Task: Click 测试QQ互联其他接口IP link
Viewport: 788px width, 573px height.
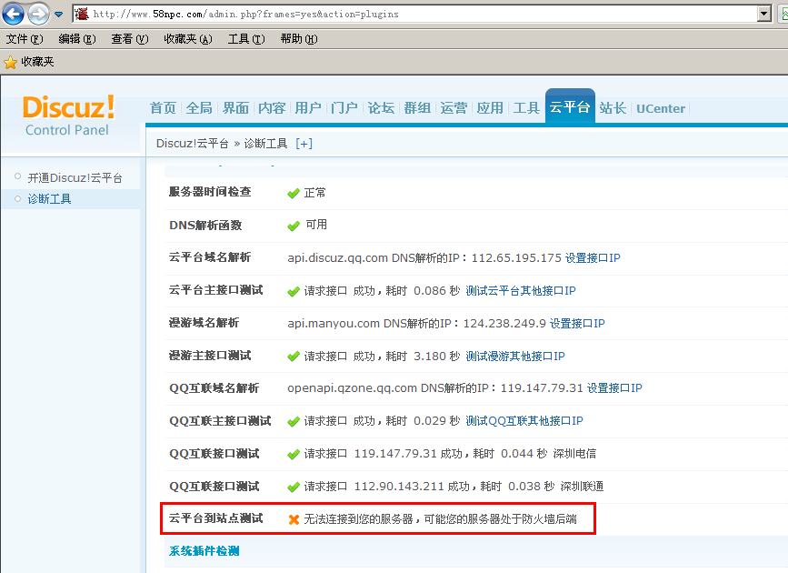Action: (x=524, y=421)
